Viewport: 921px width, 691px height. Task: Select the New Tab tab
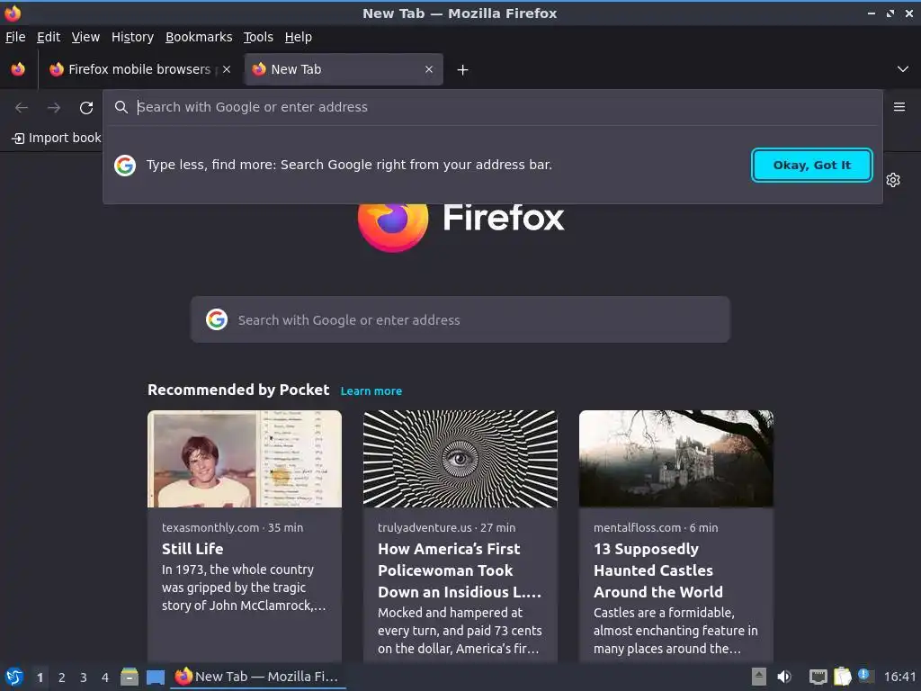click(344, 69)
